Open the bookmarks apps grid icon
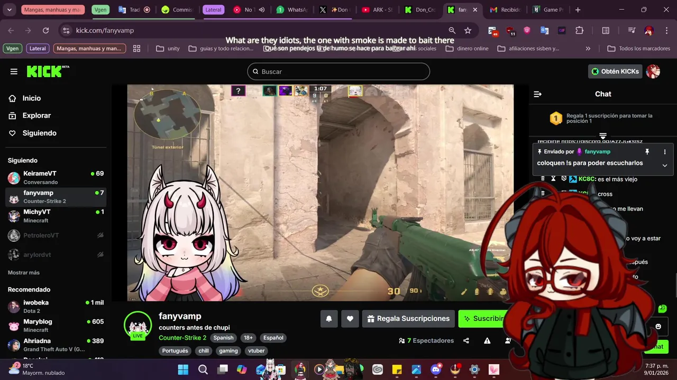 coord(136,49)
